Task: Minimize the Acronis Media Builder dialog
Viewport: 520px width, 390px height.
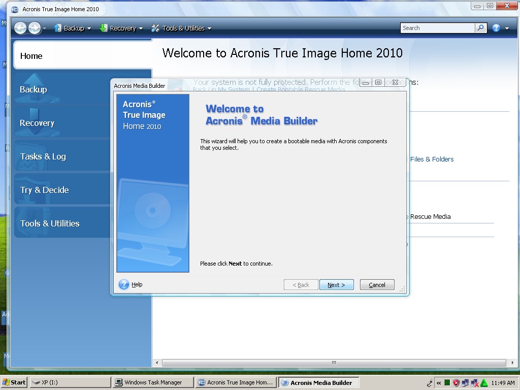Action: [x=366, y=83]
